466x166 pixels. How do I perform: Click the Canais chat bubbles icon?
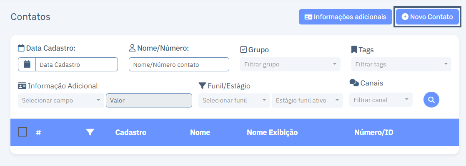354,83
